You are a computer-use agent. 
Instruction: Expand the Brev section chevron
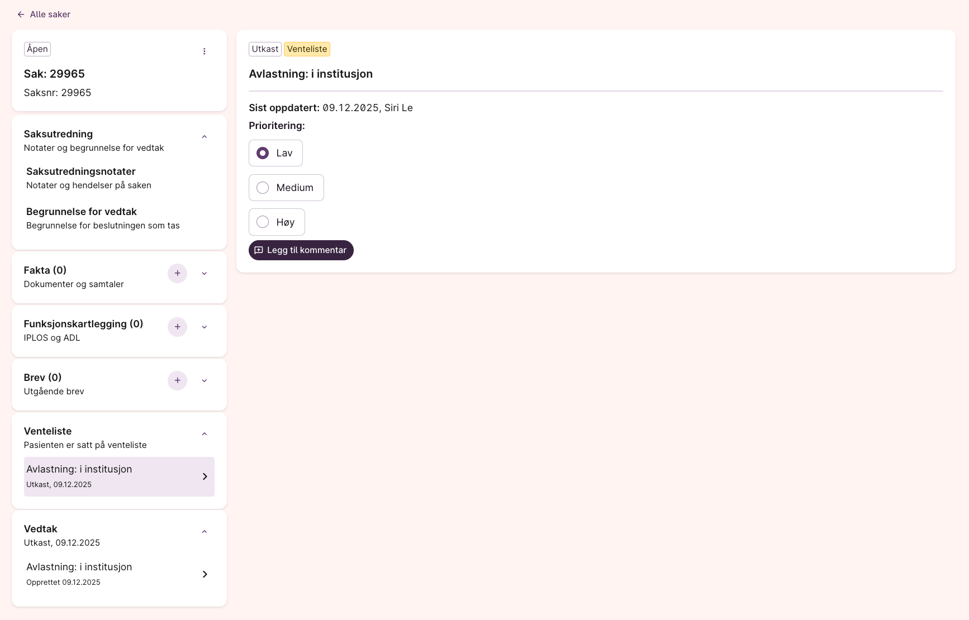click(204, 381)
